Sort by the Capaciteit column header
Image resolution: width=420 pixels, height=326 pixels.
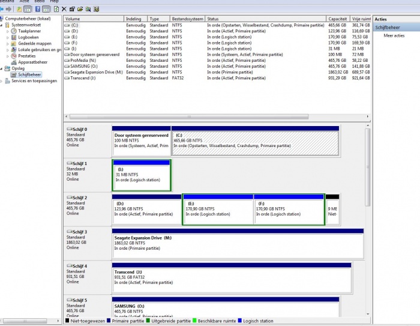click(337, 19)
